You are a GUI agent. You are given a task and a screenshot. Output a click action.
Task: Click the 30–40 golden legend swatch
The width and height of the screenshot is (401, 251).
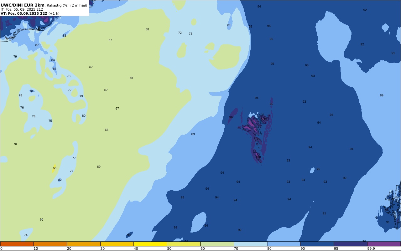click(117, 244)
